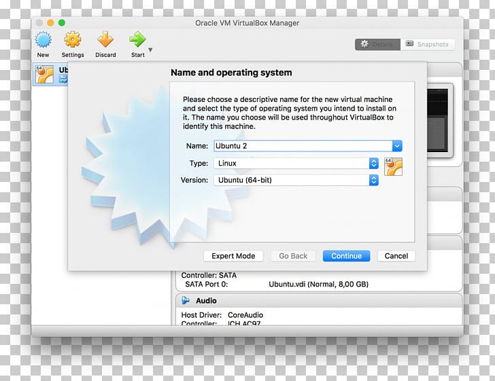Viewport: 495px width, 381px height.
Task: Click the CoreAudio host driver value
Action: point(245,314)
